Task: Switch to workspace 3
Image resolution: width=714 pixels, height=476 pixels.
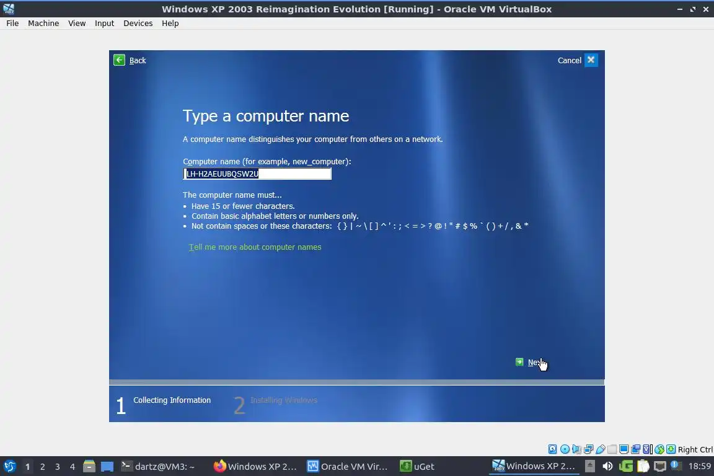Action: pos(58,467)
